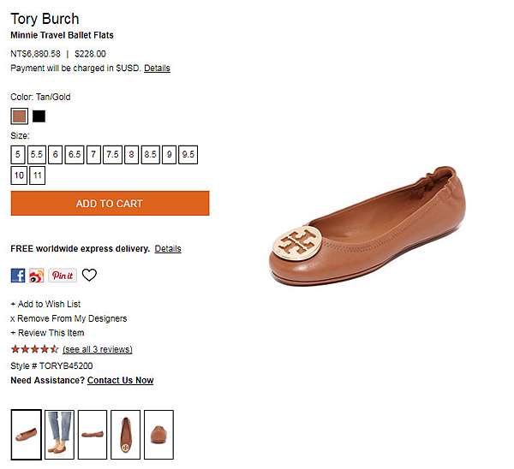Choose size 5
The width and height of the screenshot is (514, 469).
point(18,155)
